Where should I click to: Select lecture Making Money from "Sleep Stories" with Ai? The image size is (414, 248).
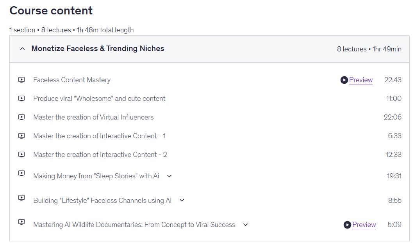(x=96, y=176)
